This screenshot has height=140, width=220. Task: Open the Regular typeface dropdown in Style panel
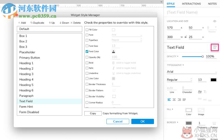pos(180,80)
